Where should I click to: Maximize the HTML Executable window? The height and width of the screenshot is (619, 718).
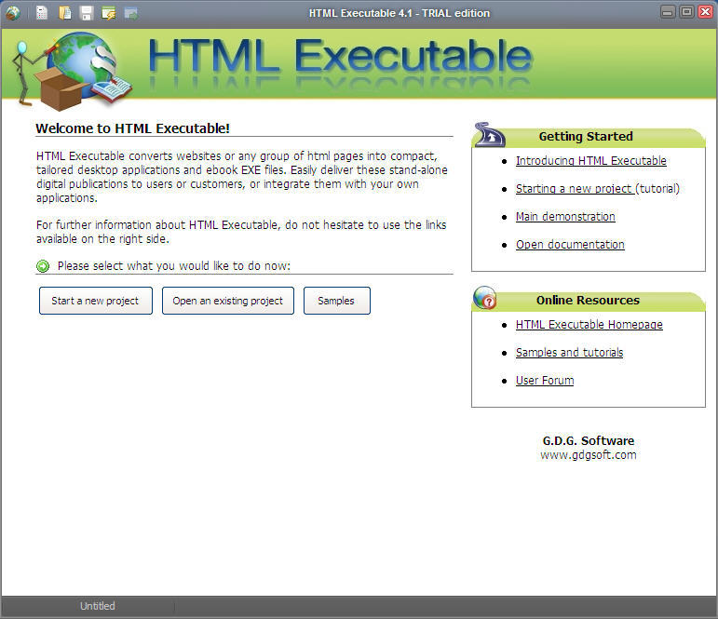pyautogui.click(x=686, y=12)
